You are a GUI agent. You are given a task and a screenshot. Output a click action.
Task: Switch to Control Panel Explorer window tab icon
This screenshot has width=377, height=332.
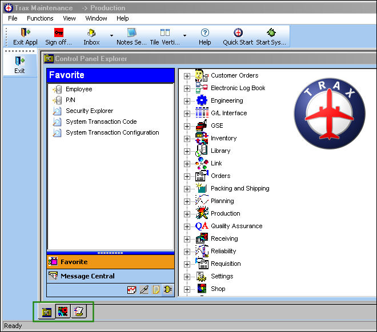[x=47, y=312]
